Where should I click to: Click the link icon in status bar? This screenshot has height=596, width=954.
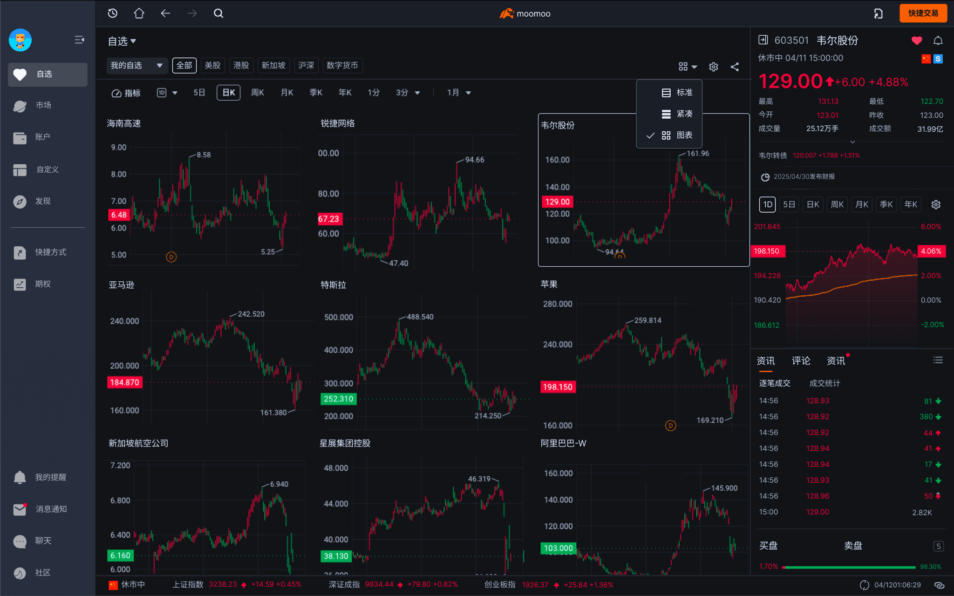coord(939,585)
